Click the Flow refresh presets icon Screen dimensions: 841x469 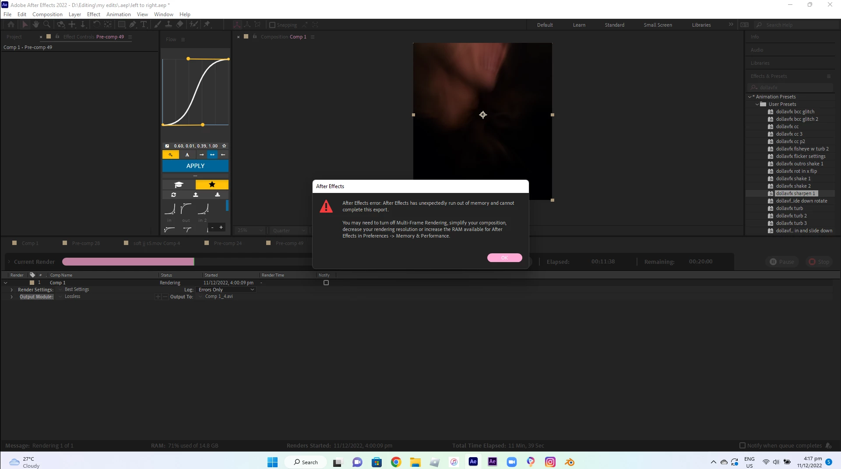pyautogui.click(x=174, y=195)
